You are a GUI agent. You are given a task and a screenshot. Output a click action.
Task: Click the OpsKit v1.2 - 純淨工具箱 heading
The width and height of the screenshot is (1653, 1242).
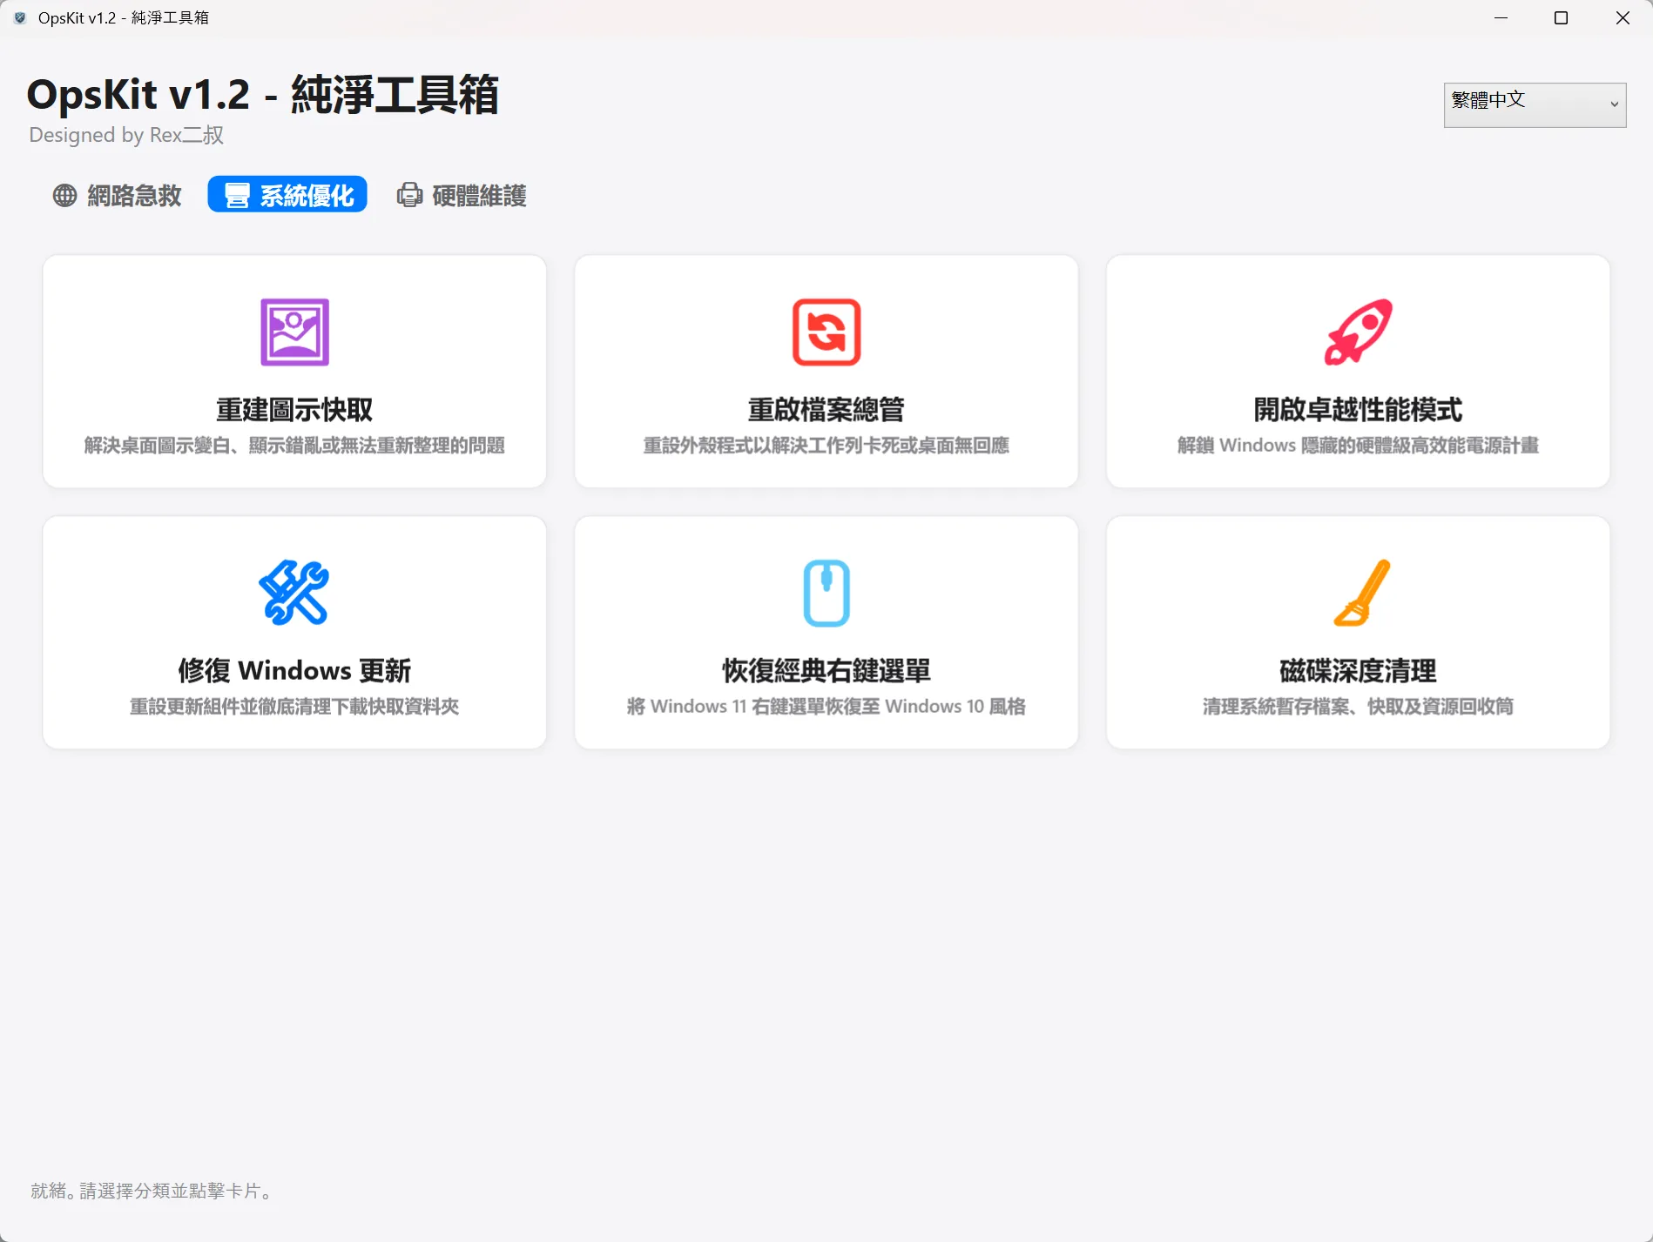click(x=263, y=94)
